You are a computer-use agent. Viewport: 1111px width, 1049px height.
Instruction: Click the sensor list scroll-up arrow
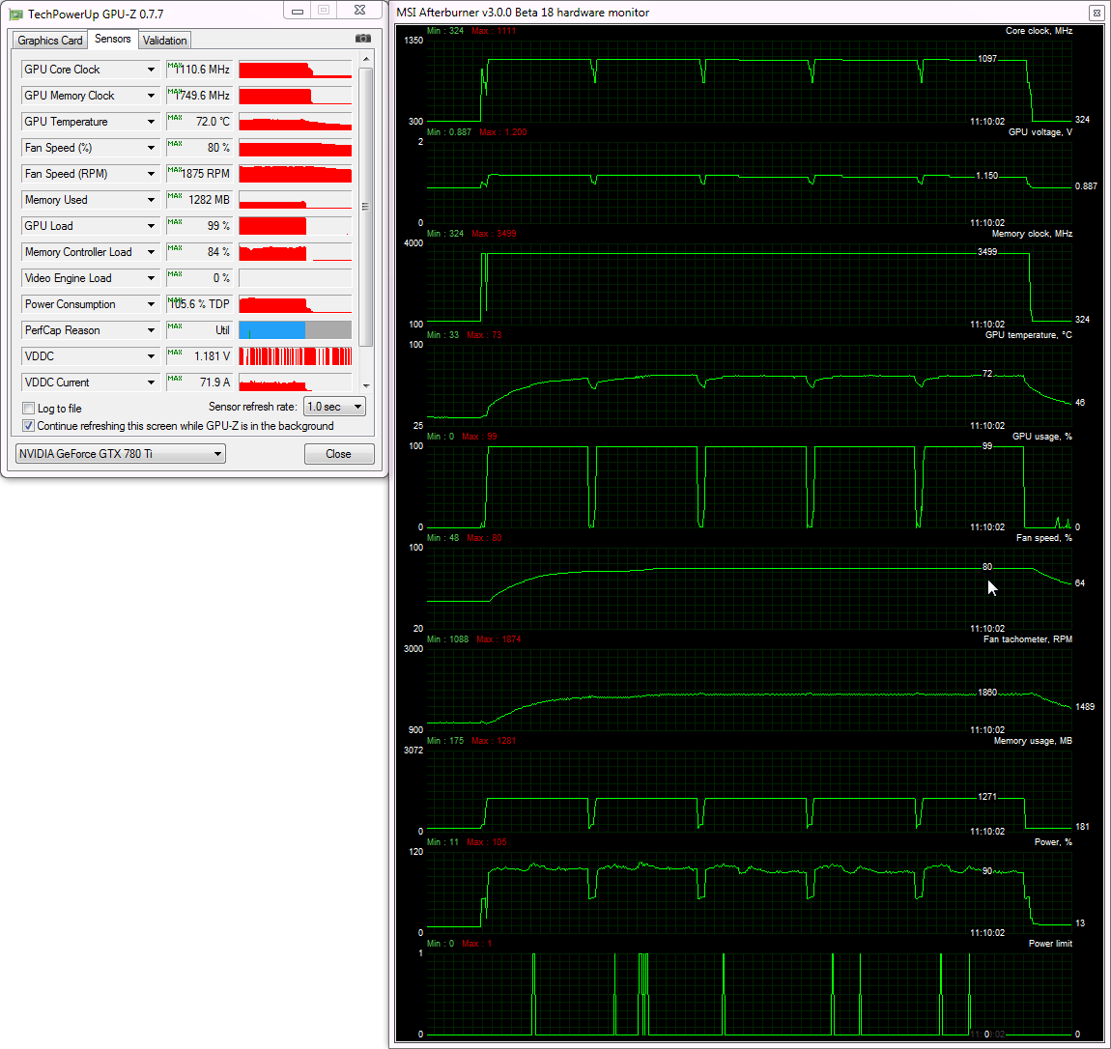pyautogui.click(x=365, y=60)
